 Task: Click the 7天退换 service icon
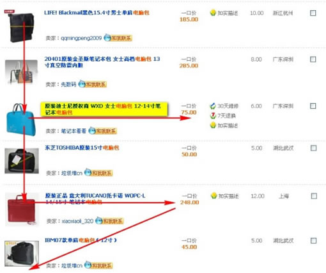pyautogui.click(x=213, y=115)
